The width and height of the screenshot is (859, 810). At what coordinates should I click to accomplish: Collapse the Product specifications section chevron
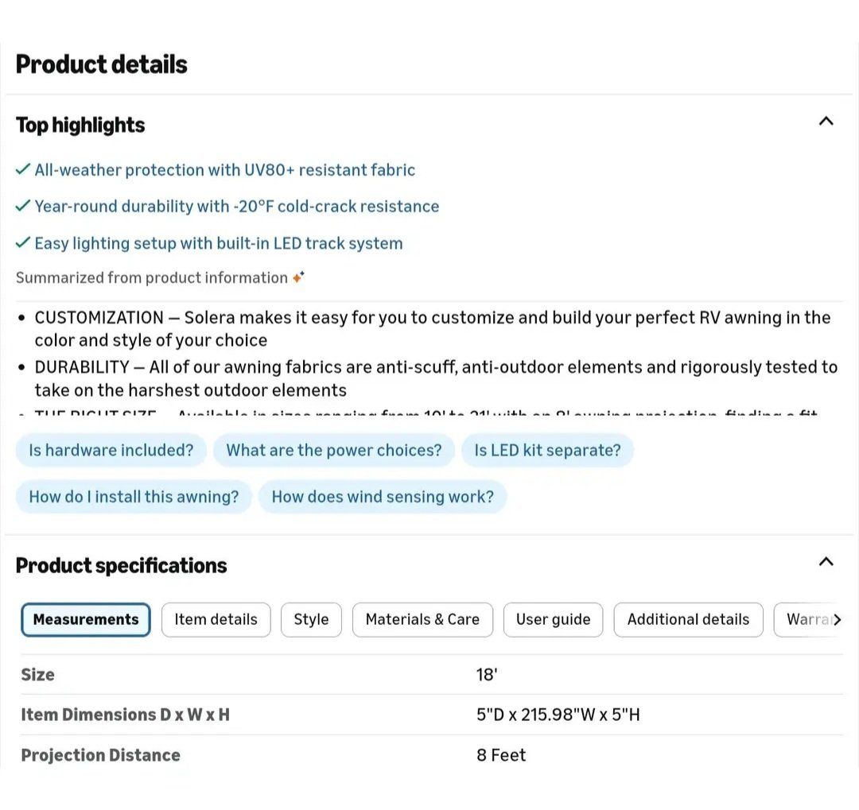(x=826, y=562)
